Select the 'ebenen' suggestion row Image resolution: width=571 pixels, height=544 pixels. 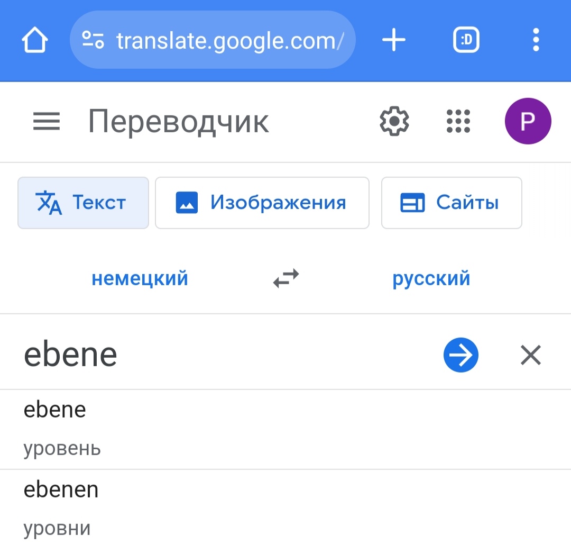(x=211, y=508)
